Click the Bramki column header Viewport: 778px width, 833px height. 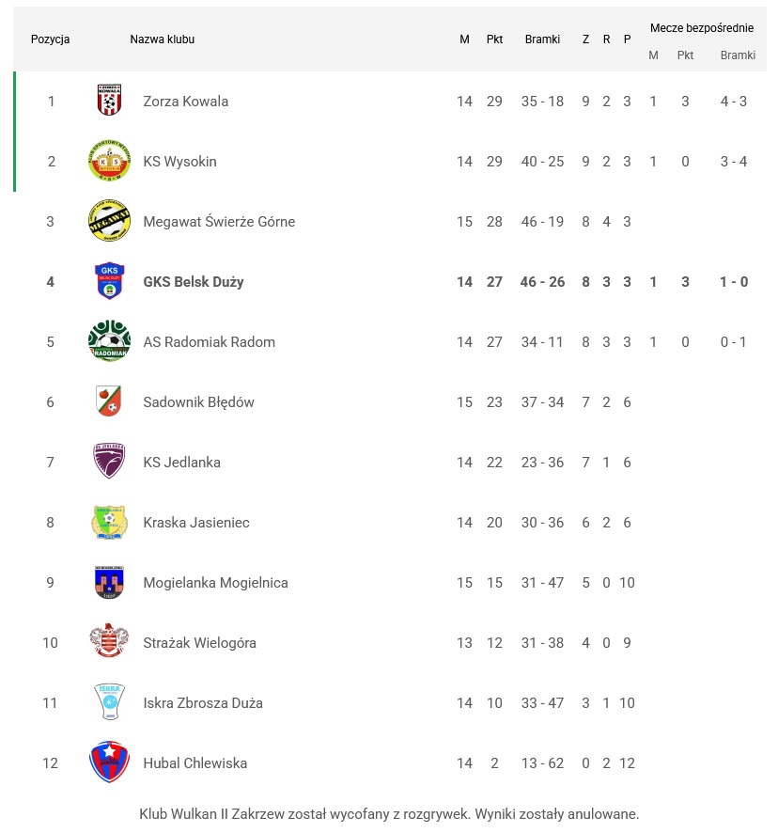point(542,39)
